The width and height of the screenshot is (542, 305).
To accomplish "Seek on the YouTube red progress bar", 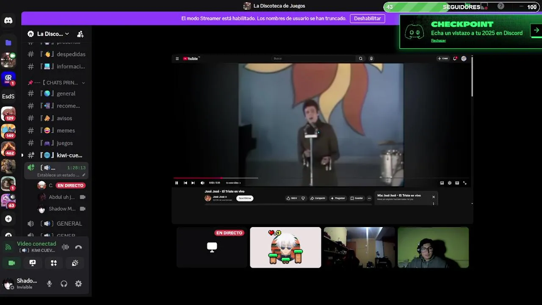I will [197, 178].
